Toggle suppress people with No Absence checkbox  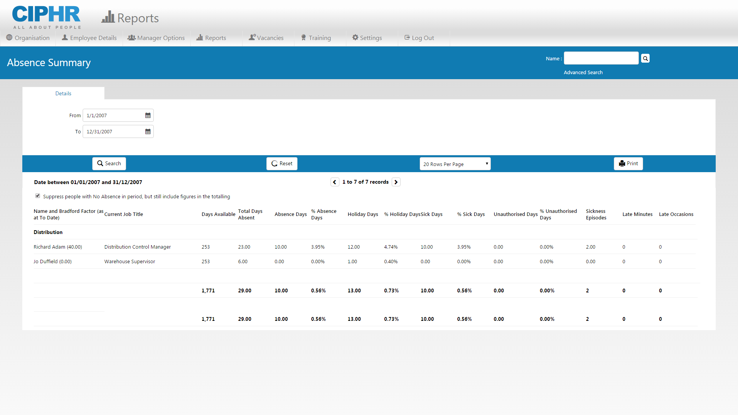[38, 196]
